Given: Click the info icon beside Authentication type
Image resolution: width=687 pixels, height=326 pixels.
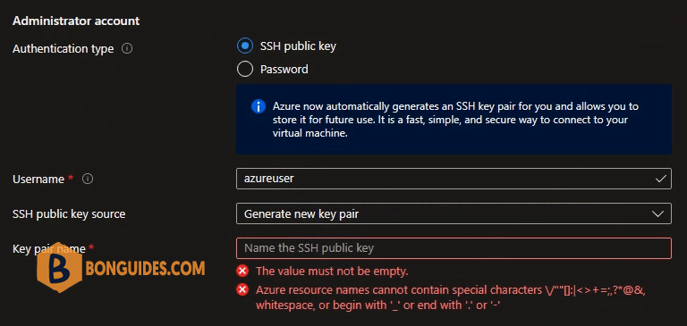Looking at the screenshot, I should tap(127, 48).
